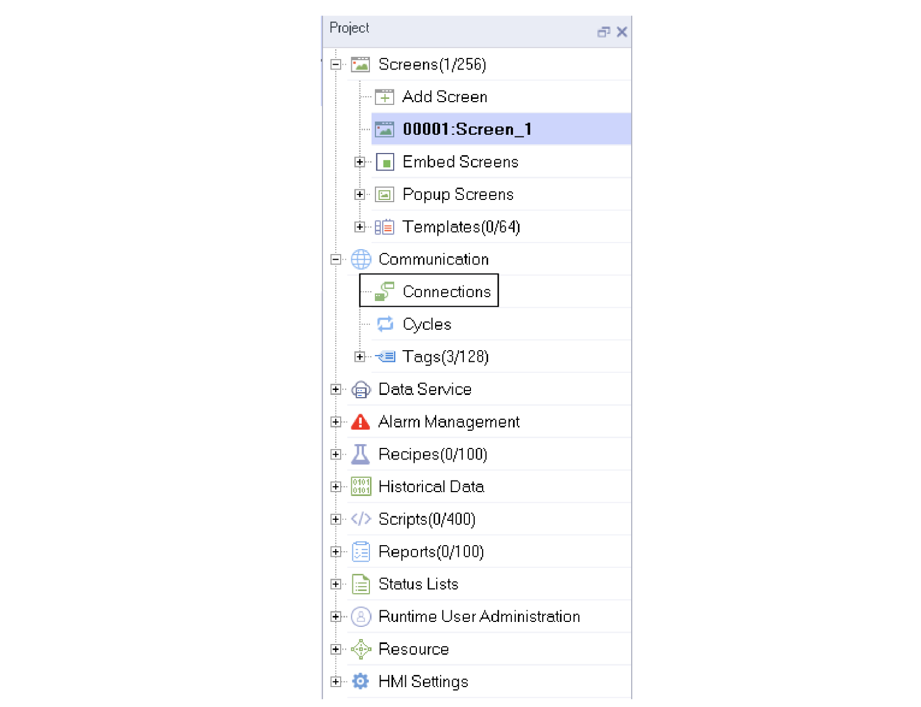Click the Scripts code brackets icon
This screenshot has height=707, width=921.
coord(361,519)
